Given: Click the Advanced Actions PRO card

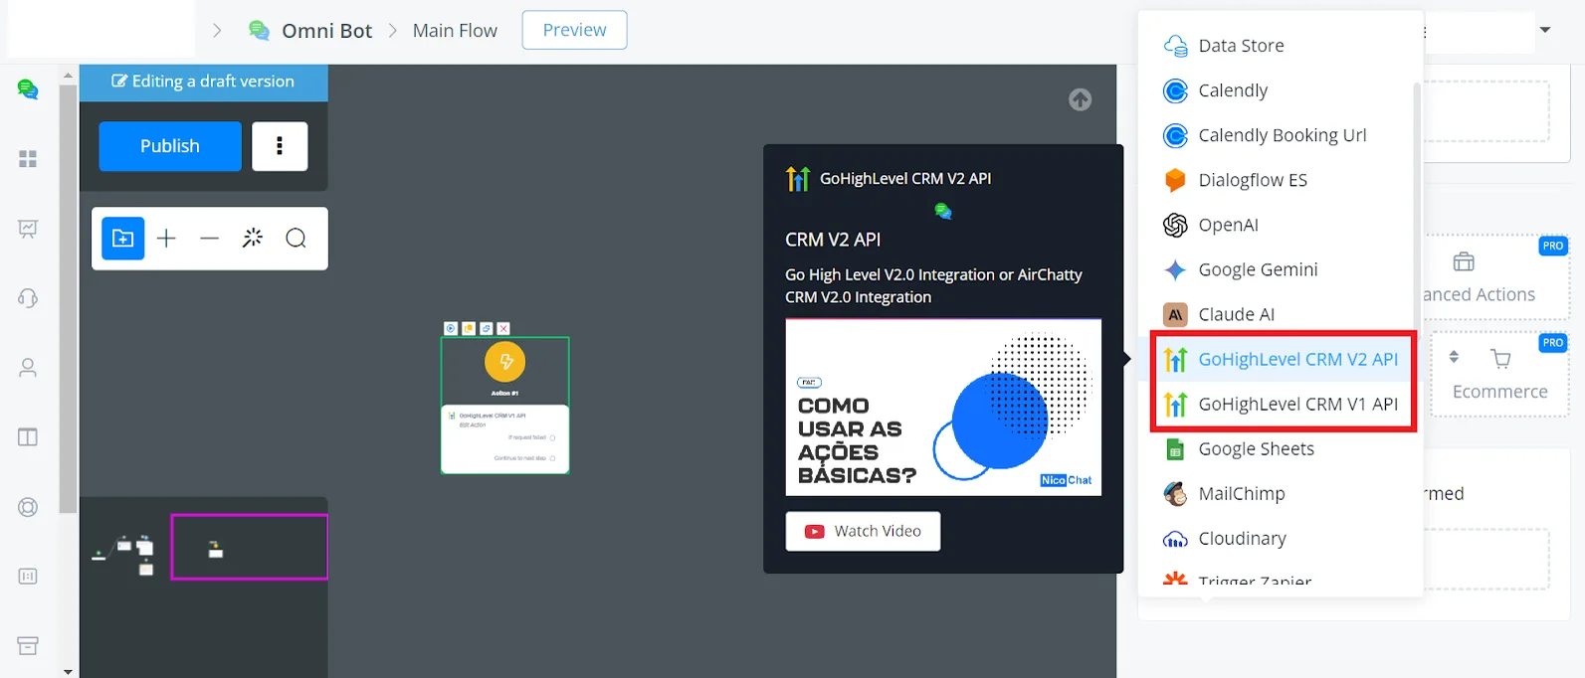Looking at the screenshot, I should pos(1496,276).
